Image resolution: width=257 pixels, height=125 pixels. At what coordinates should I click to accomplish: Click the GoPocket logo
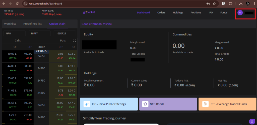point(89,12)
